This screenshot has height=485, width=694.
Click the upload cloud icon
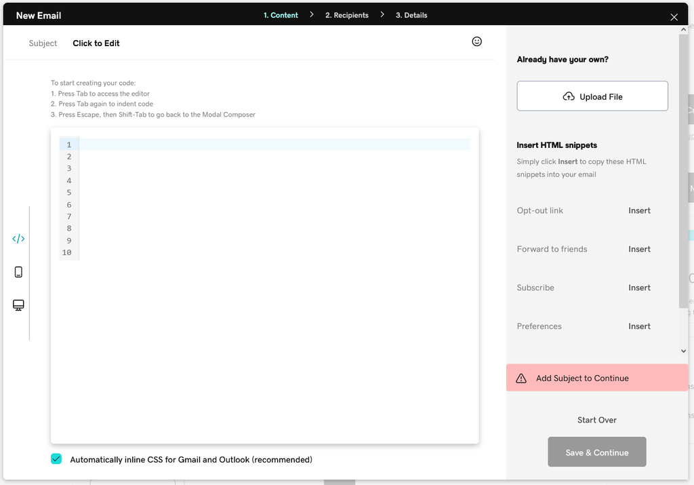[569, 96]
